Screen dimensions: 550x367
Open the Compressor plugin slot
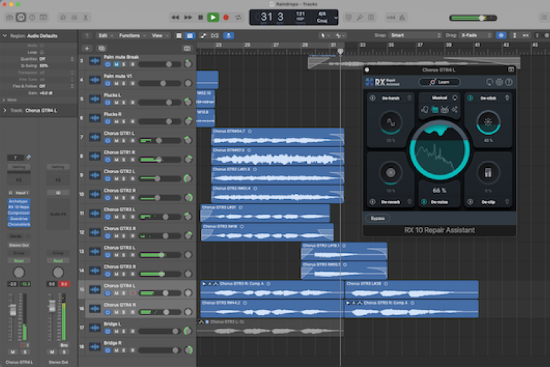[19, 213]
